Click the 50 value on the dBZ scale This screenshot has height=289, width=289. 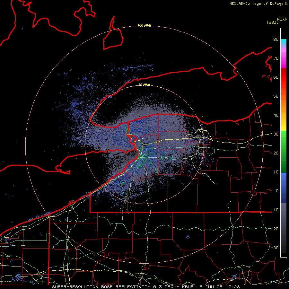(x=276, y=96)
